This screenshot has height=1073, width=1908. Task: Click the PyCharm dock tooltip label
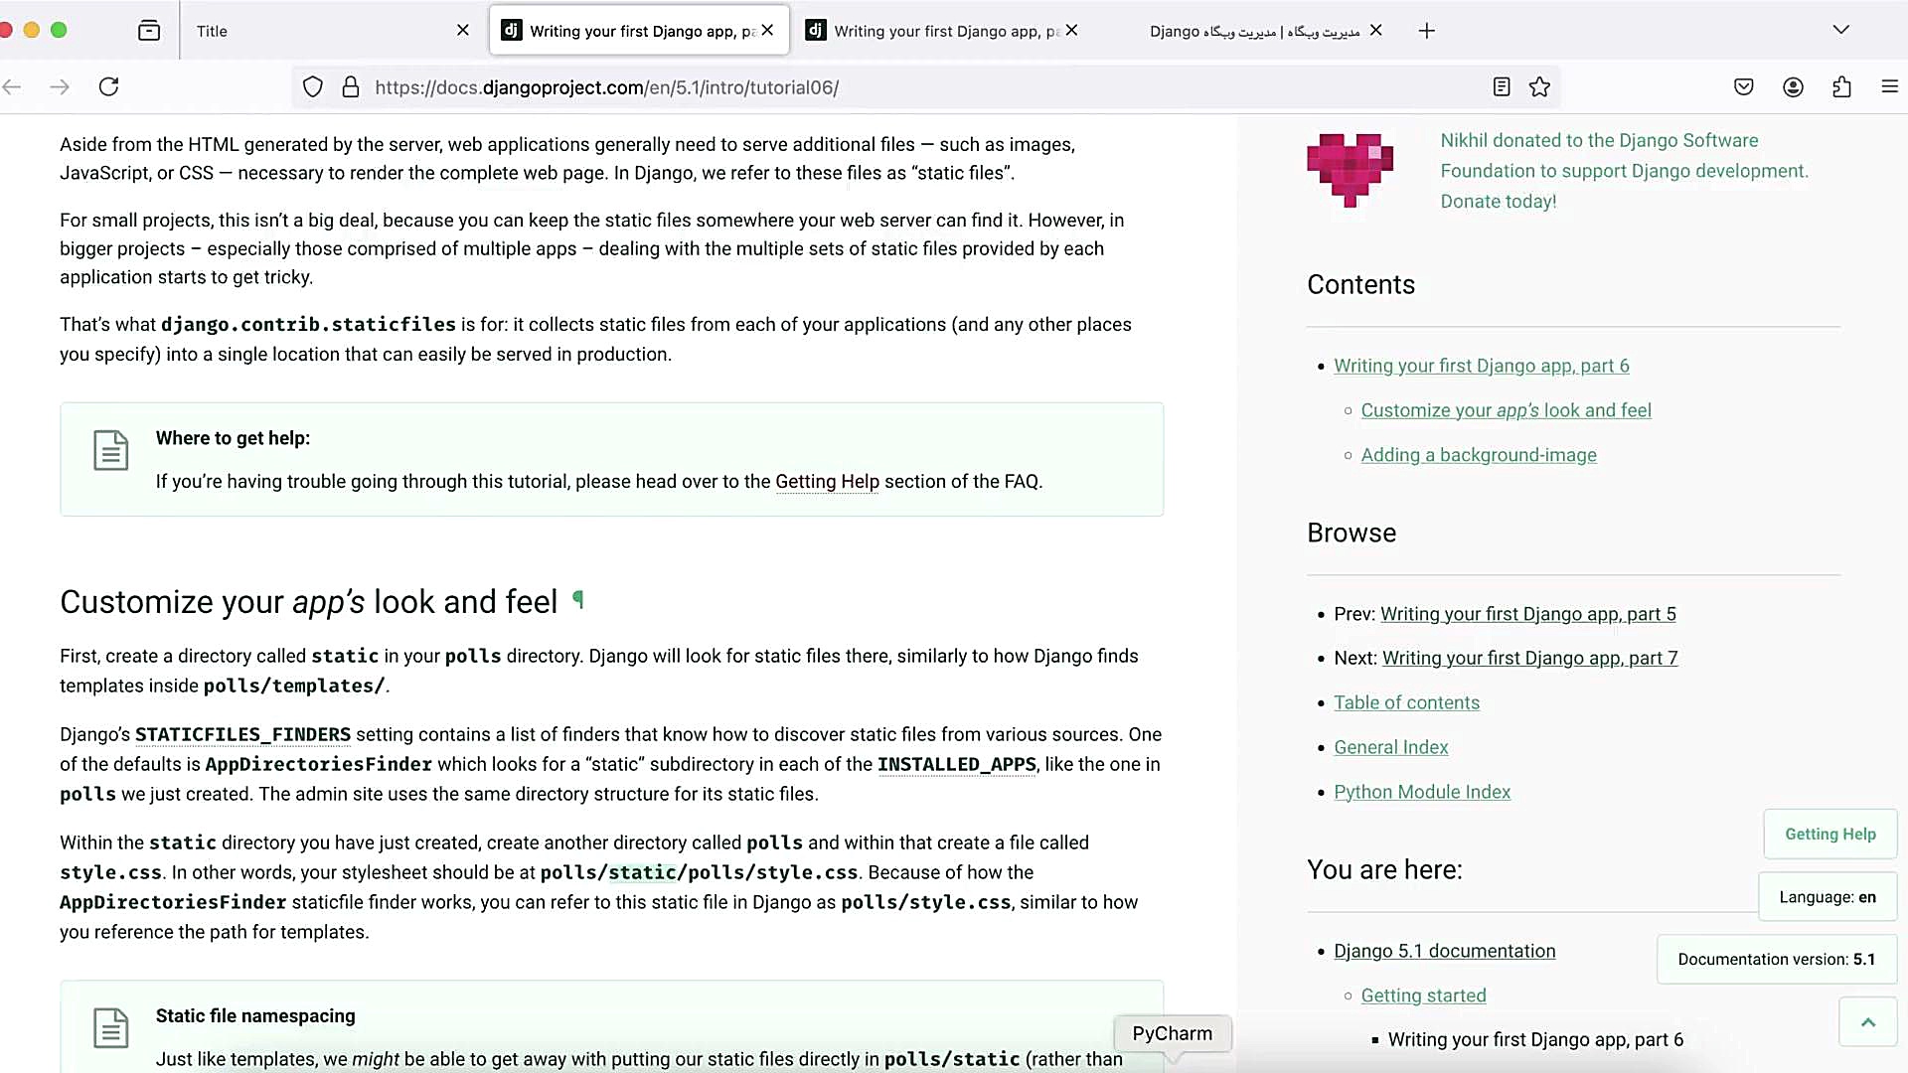[x=1173, y=1034]
